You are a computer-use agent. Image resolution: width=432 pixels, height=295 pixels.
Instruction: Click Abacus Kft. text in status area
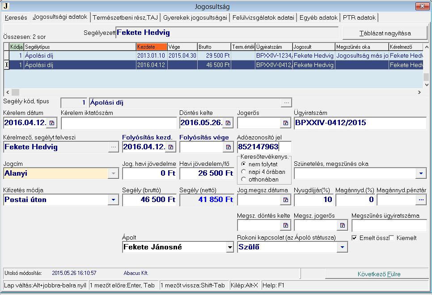(136, 273)
